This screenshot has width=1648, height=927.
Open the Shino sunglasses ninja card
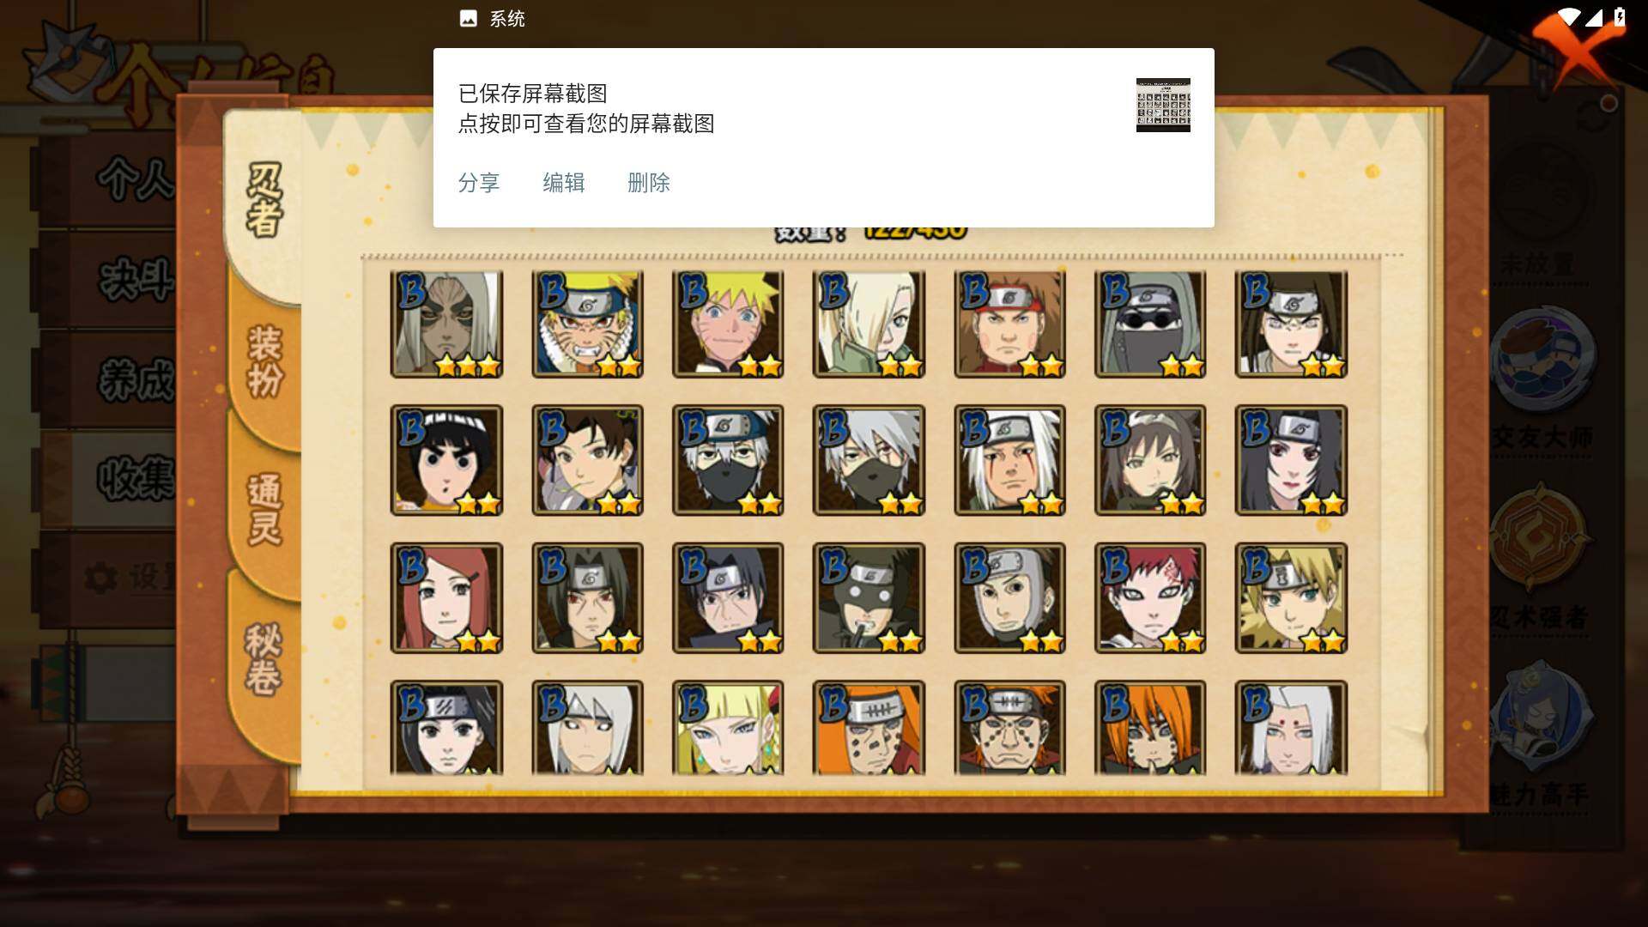[1150, 324]
